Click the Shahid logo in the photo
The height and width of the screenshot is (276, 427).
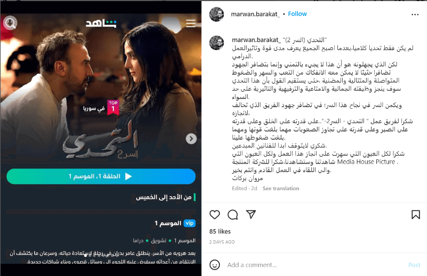[101, 23]
